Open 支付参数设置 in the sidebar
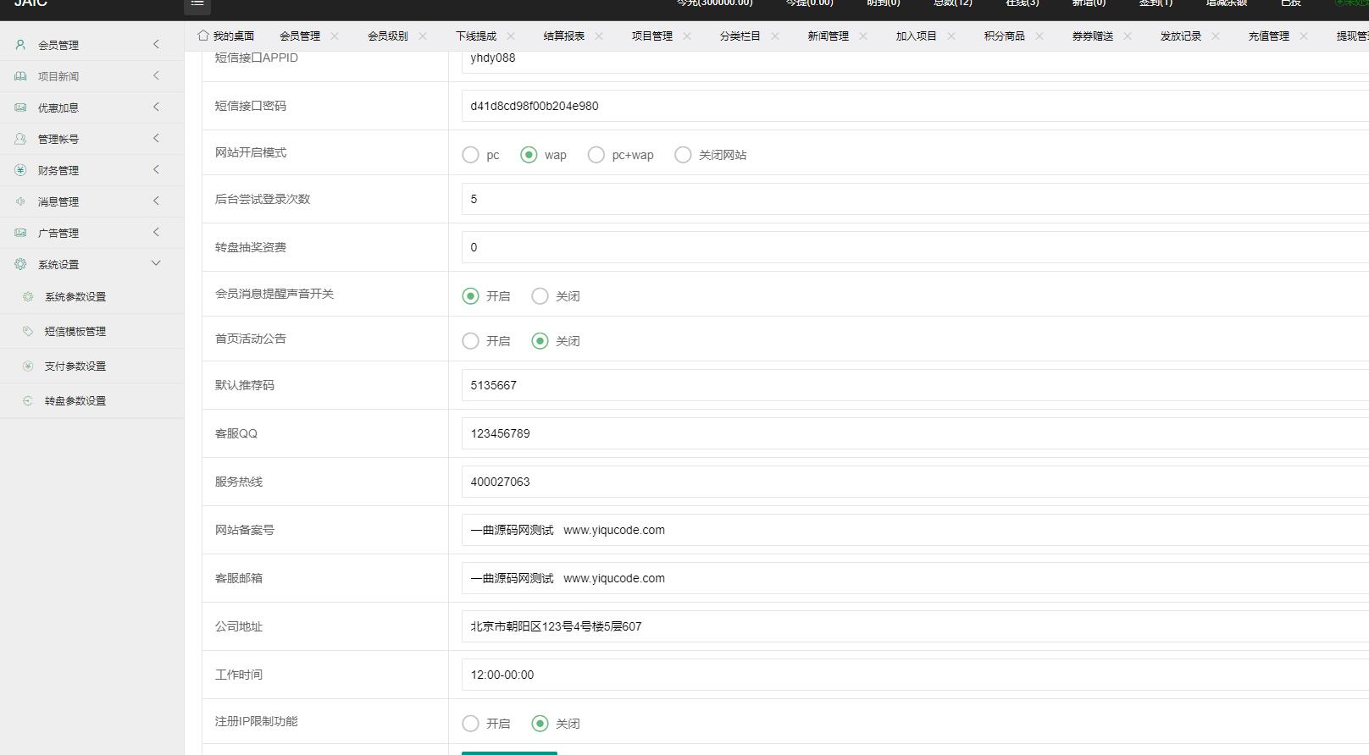The height and width of the screenshot is (755, 1369). point(75,366)
